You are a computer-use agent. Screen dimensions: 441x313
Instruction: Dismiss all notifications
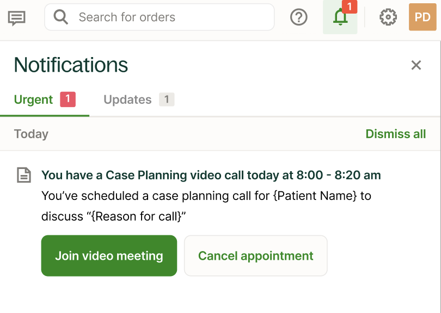pyautogui.click(x=396, y=134)
